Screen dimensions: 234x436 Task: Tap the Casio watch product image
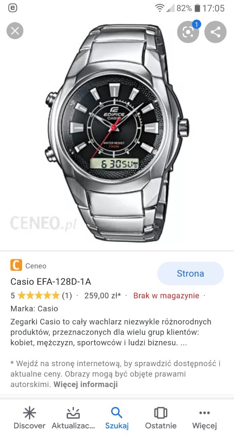pyautogui.click(x=116, y=133)
